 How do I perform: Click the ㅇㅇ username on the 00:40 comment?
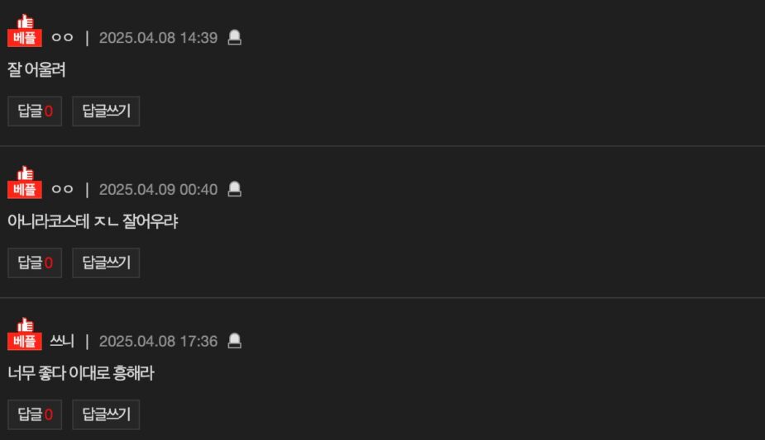tap(62, 190)
